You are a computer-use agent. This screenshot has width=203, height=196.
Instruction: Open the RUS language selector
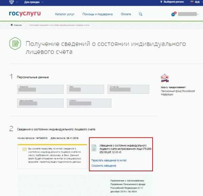195,2
